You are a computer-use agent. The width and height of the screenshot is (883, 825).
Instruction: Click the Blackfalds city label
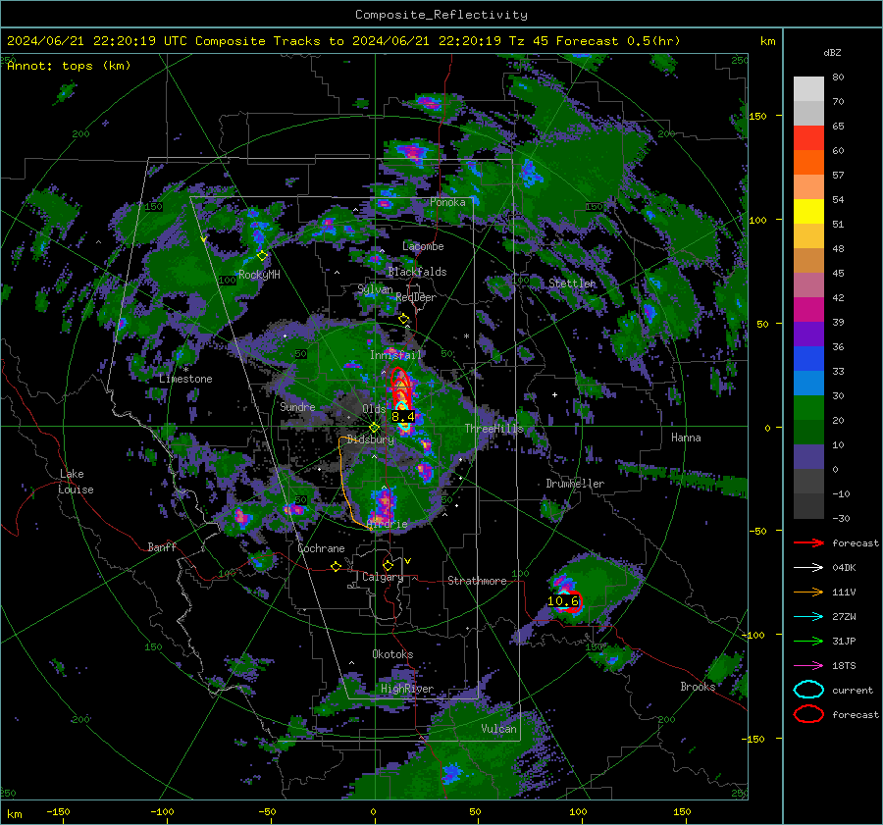pyautogui.click(x=417, y=272)
